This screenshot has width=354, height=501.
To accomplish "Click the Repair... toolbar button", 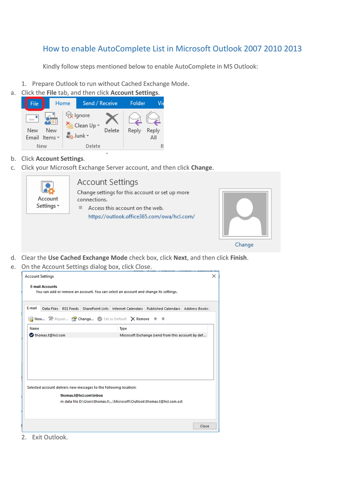I will [x=58, y=319].
